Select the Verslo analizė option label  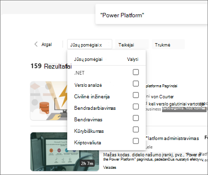click(88, 85)
